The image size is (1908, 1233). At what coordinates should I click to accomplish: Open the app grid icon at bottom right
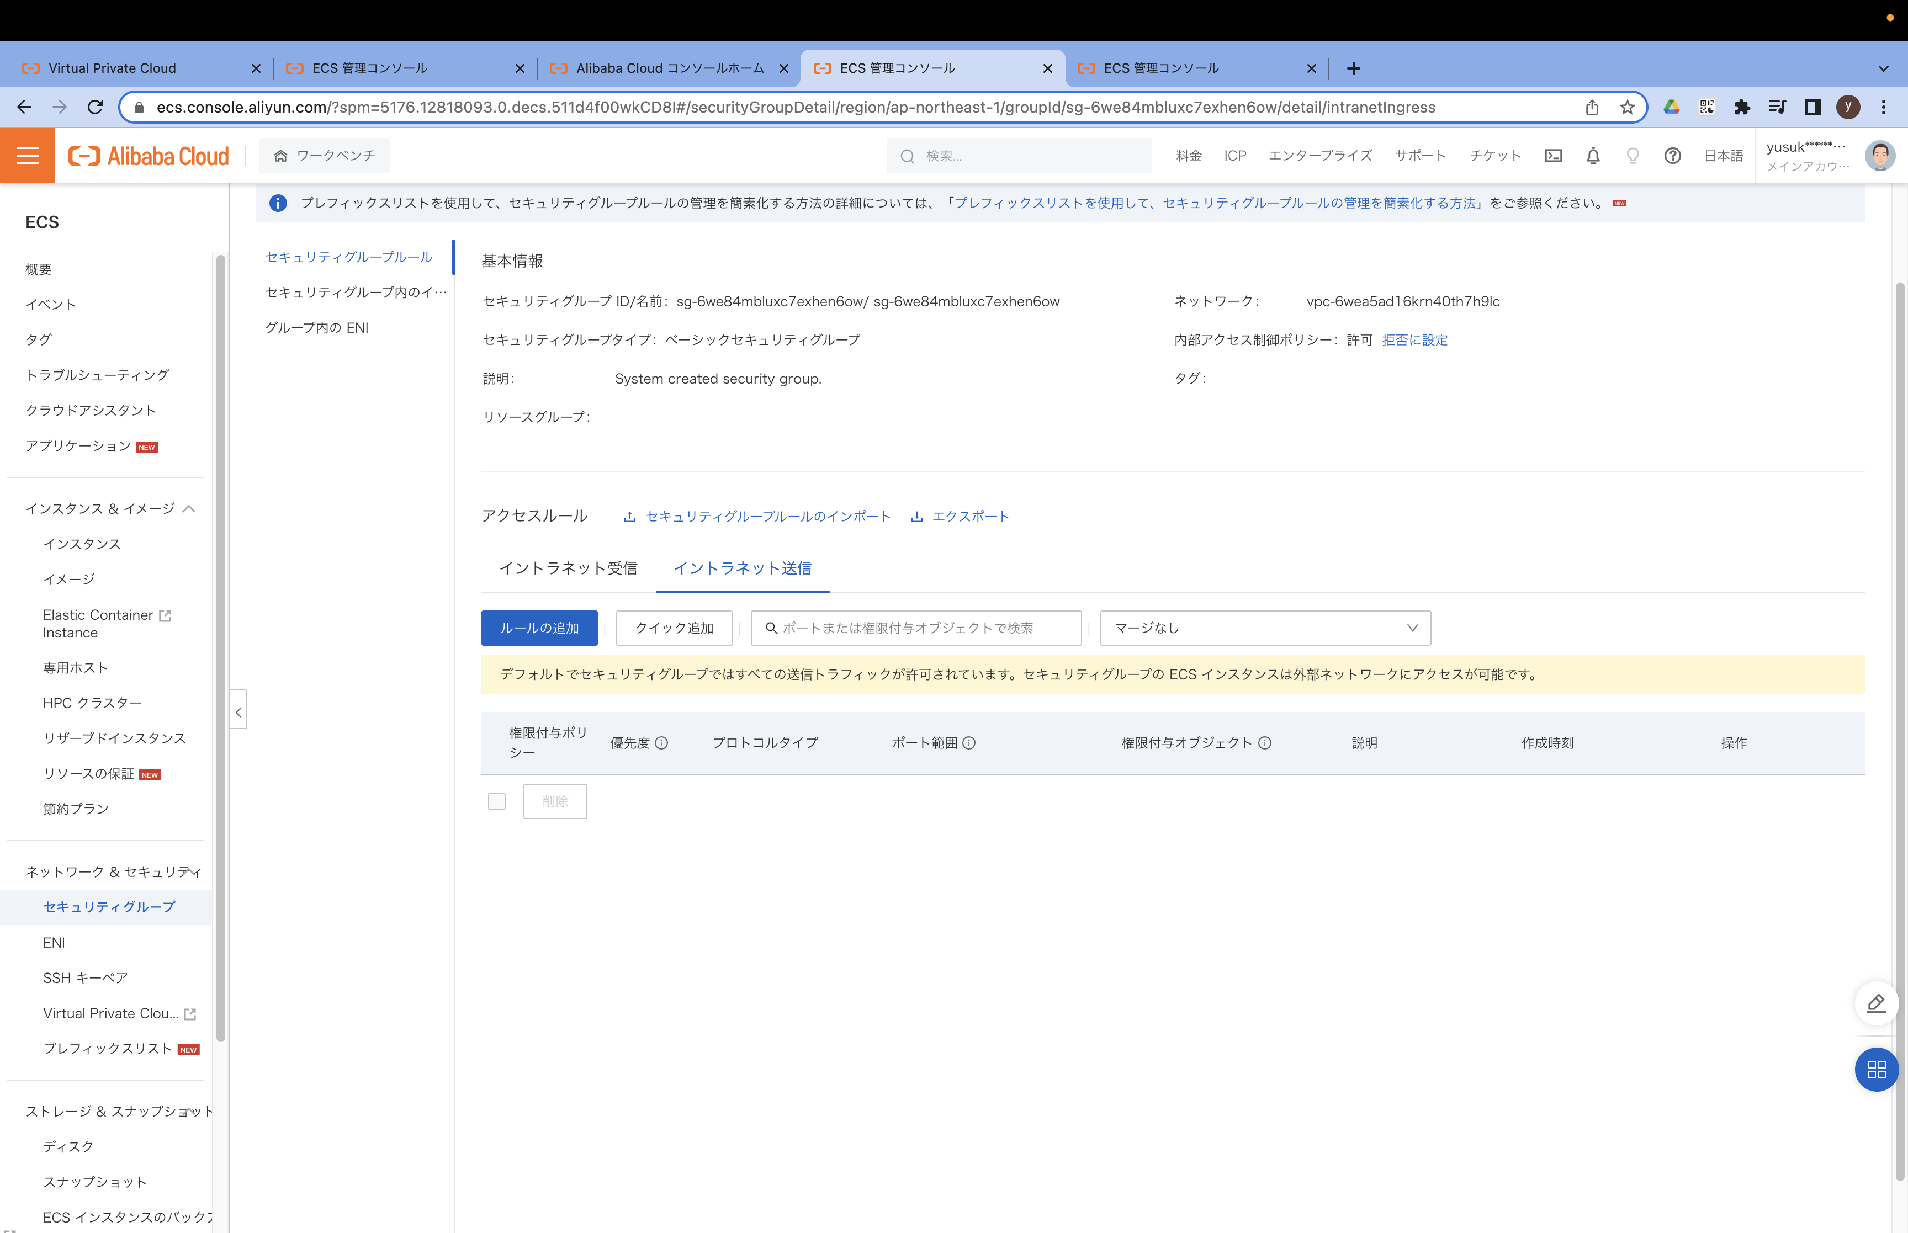click(1877, 1070)
